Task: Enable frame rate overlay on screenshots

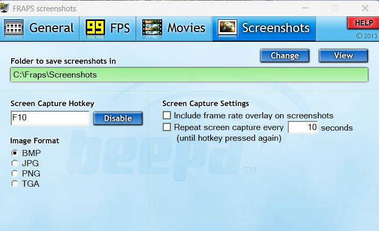Action: [167, 115]
